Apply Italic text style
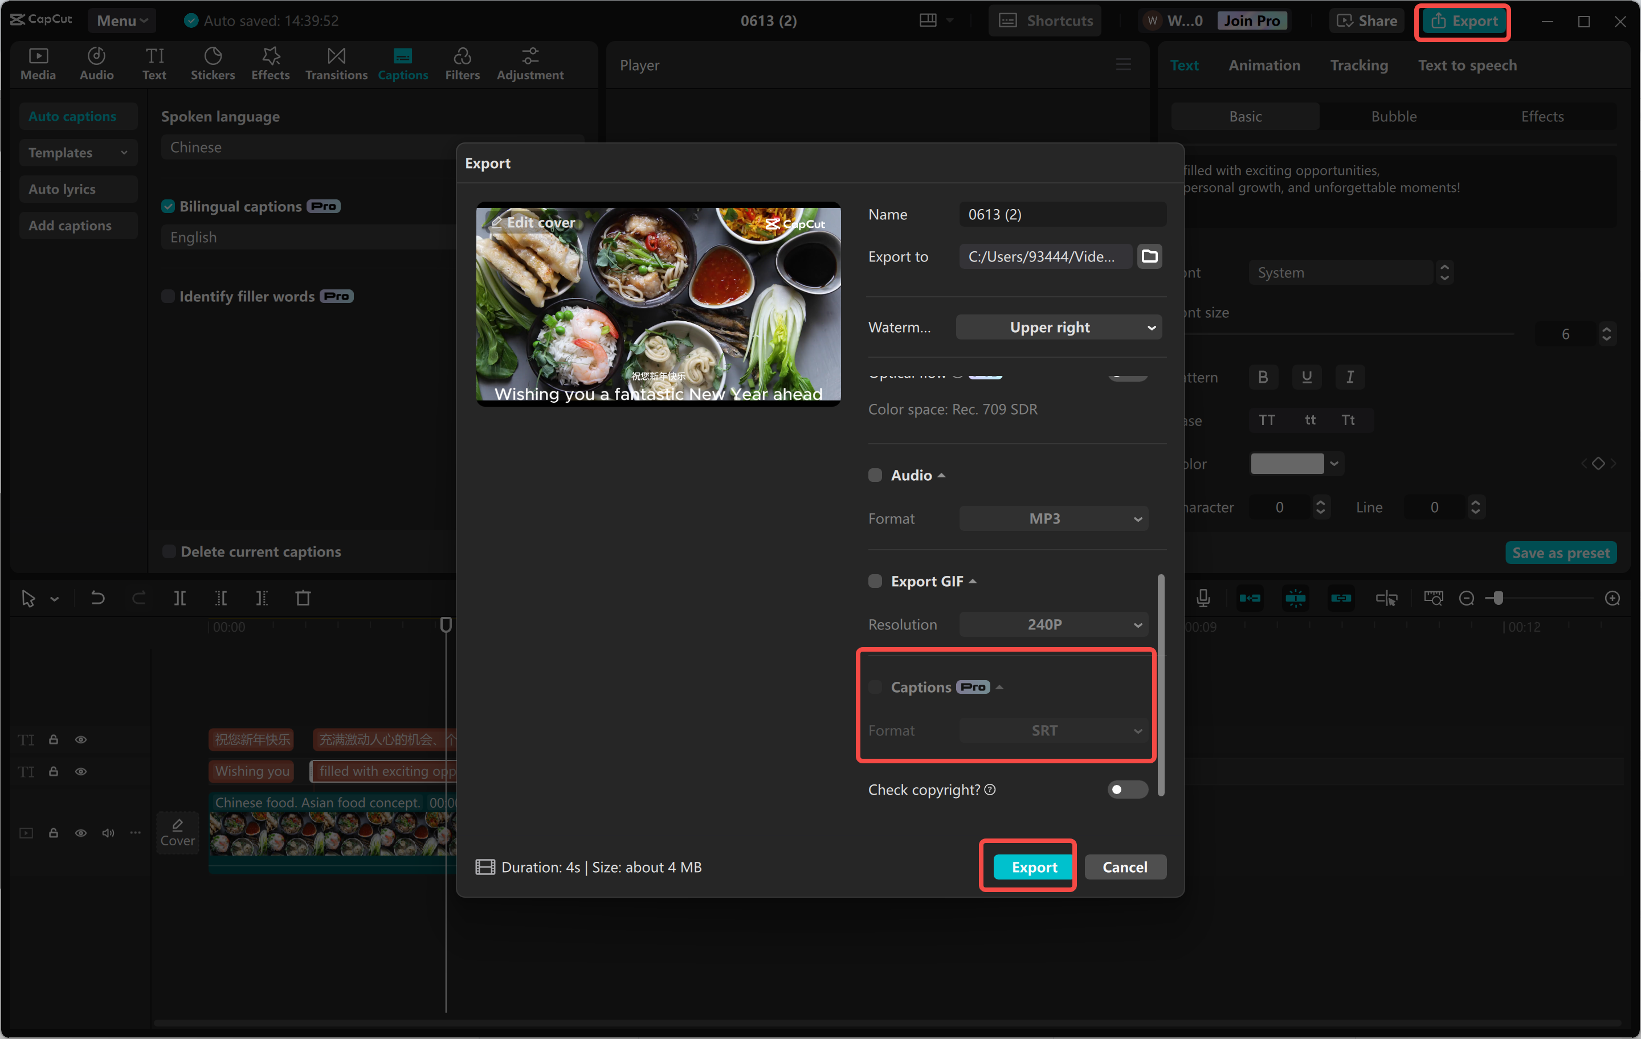 pos(1350,377)
